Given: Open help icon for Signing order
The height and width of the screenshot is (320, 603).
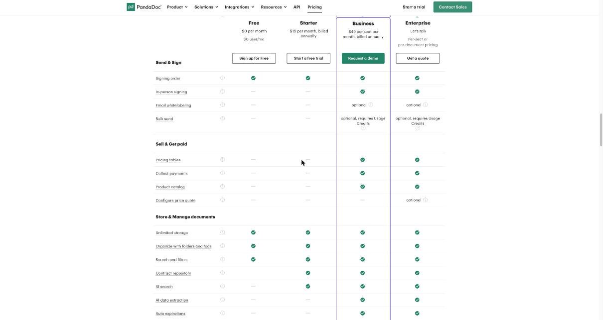Looking at the screenshot, I should [x=222, y=78].
